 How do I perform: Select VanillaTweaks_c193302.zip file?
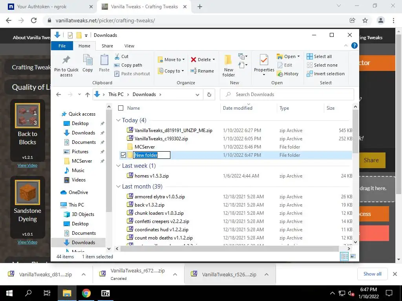click(x=161, y=138)
